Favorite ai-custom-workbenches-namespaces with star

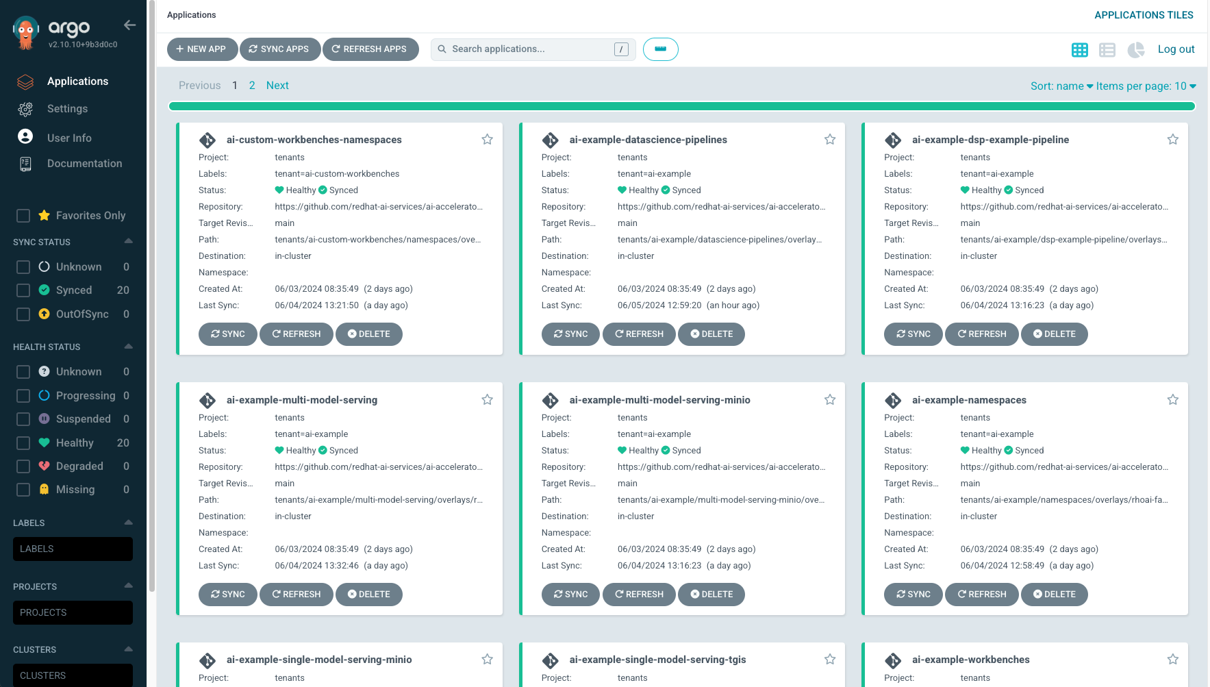click(487, 139)
